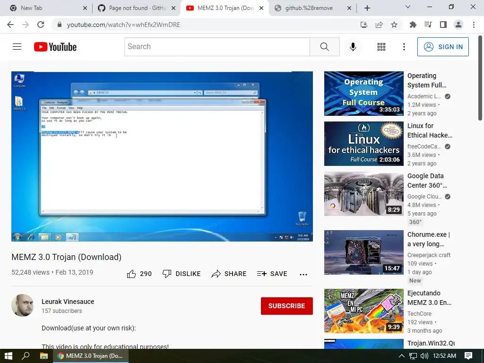484x363 pixels.
Task: Switch to Page not found GitHub tab
Action: pyautogui.click(x=136, y=8)
